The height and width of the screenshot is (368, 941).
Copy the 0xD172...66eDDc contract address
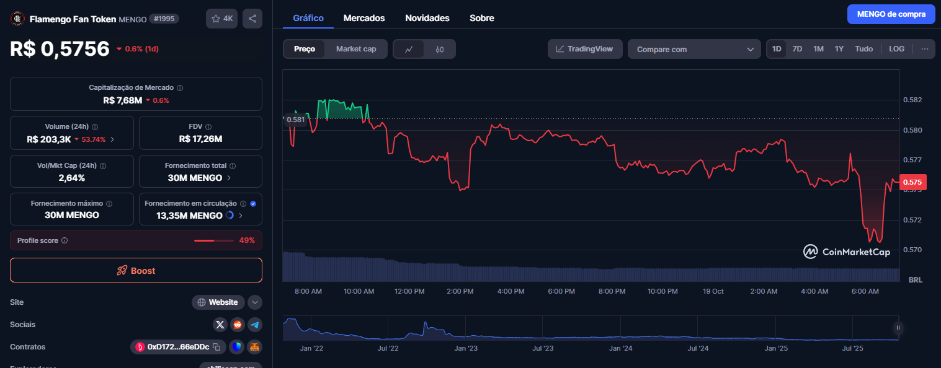[x=216, y=347]
